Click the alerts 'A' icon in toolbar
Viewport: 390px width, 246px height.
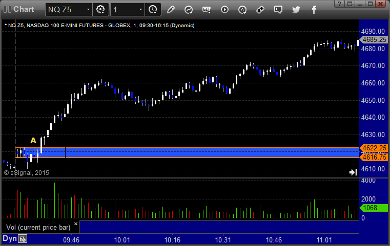[242, 9]
